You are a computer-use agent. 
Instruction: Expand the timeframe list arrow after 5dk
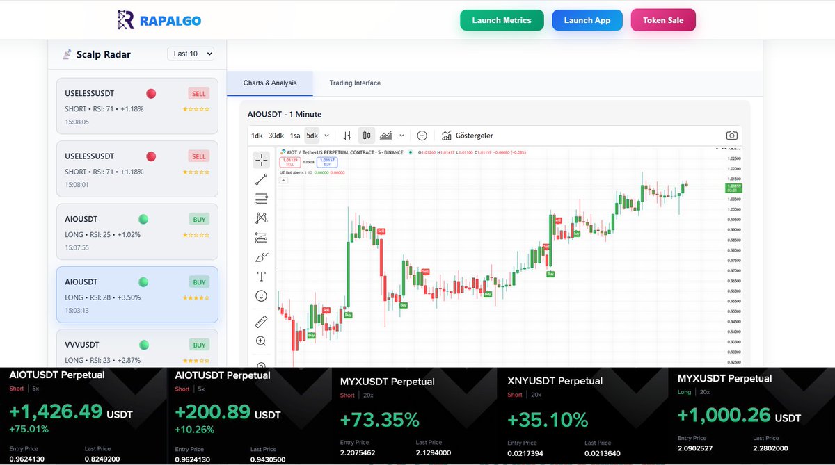point(327,136)
